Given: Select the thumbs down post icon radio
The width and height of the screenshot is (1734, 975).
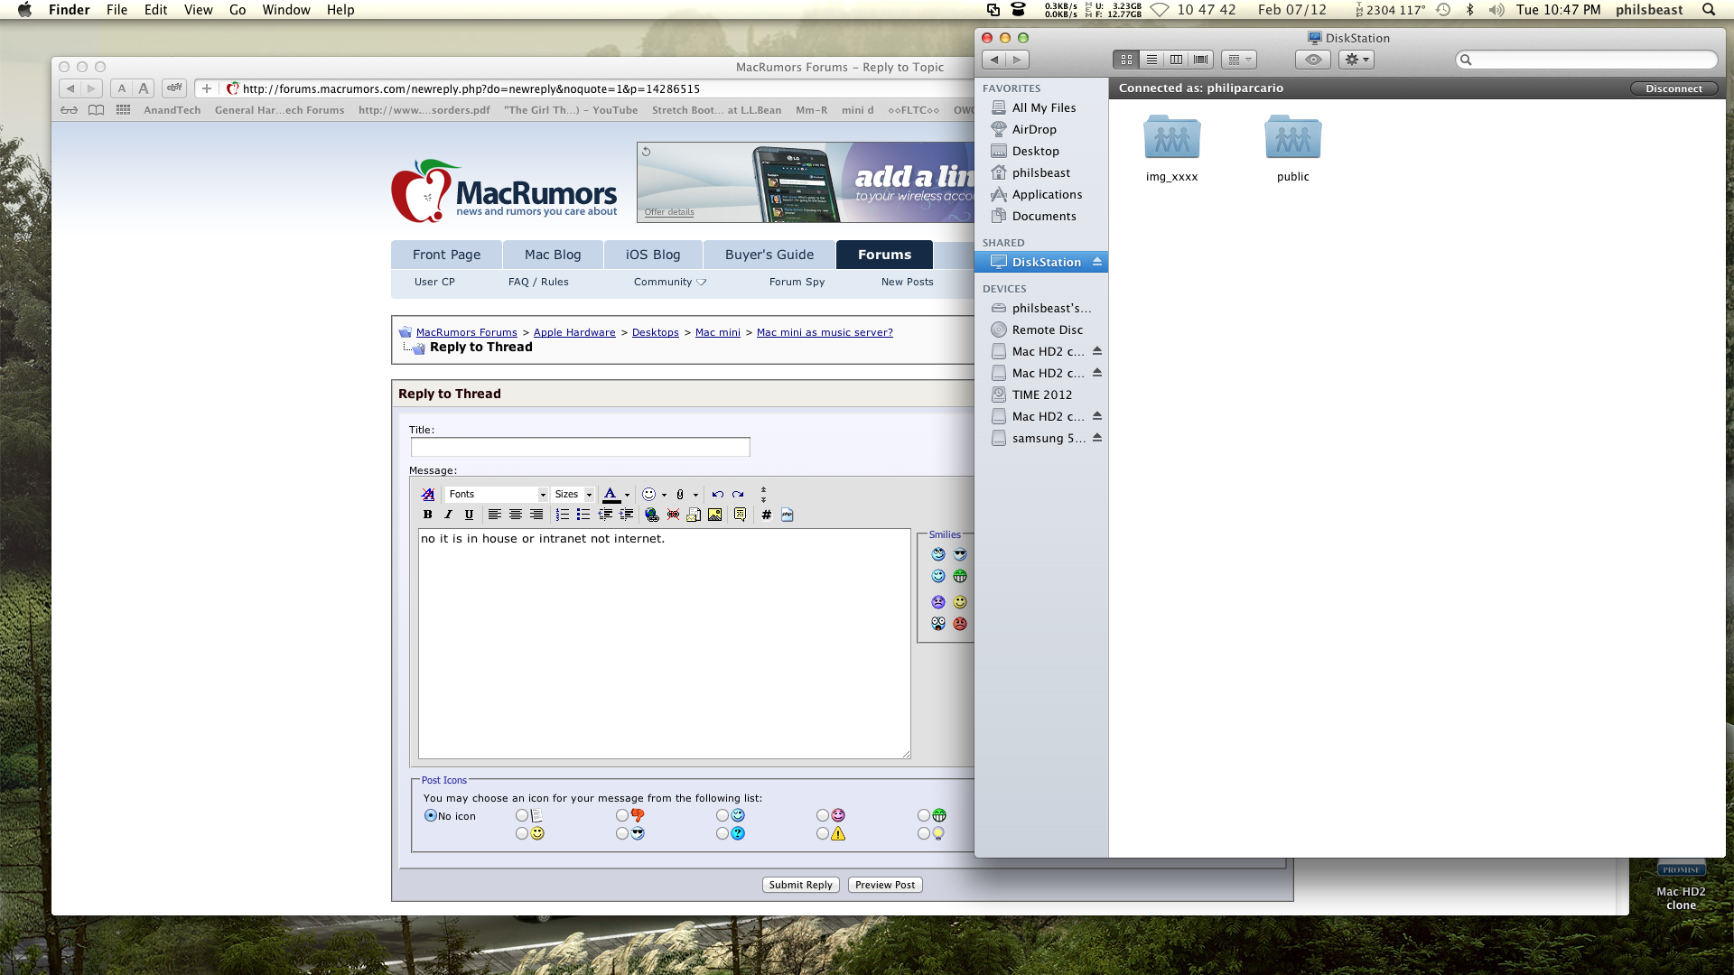Looking at the screenshot, I should pyautogui.click(x=622, y=815).
